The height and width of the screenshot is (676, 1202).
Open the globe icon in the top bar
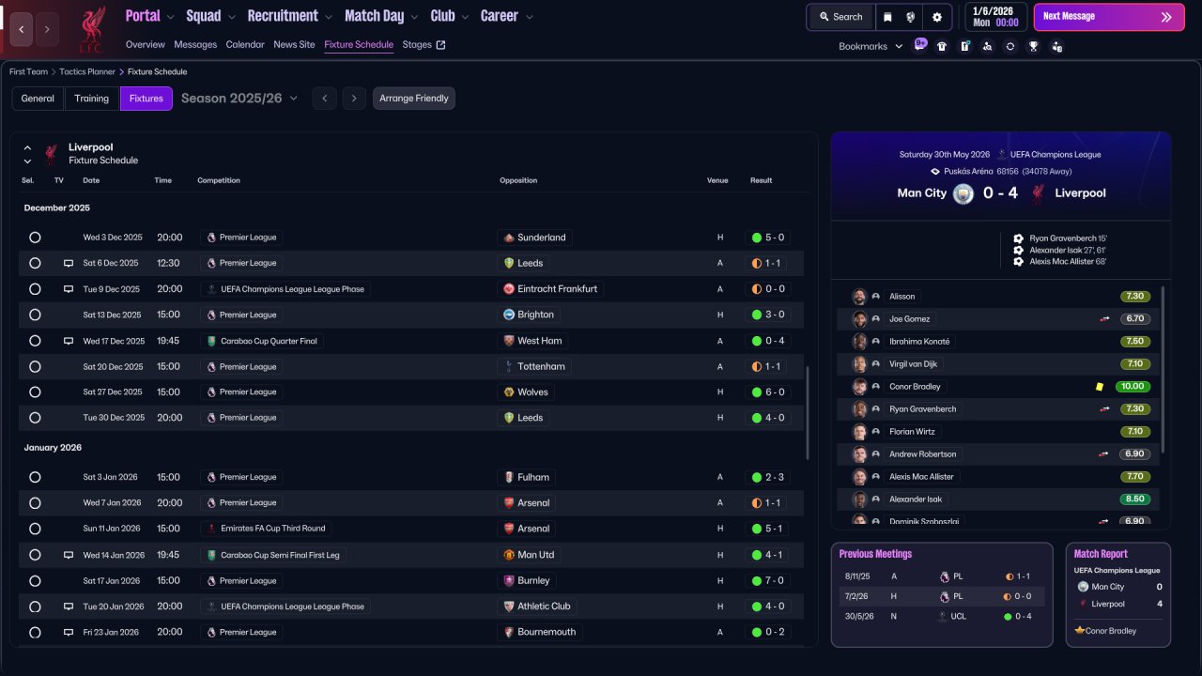pyautogui.click(x=911, y=17)
